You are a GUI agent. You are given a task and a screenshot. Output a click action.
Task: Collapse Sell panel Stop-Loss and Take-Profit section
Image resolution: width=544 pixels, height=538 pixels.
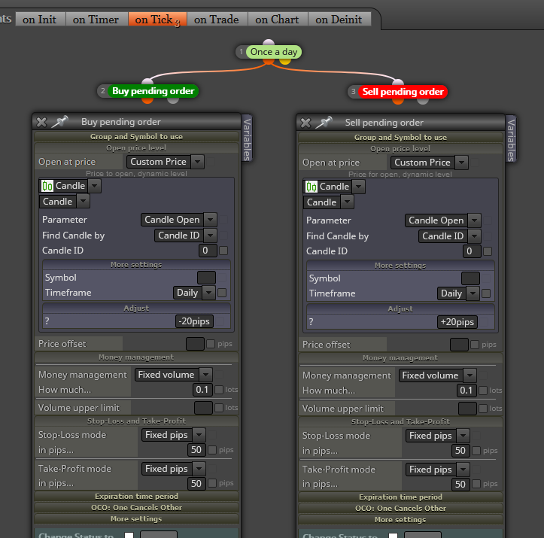coord(400,422)
